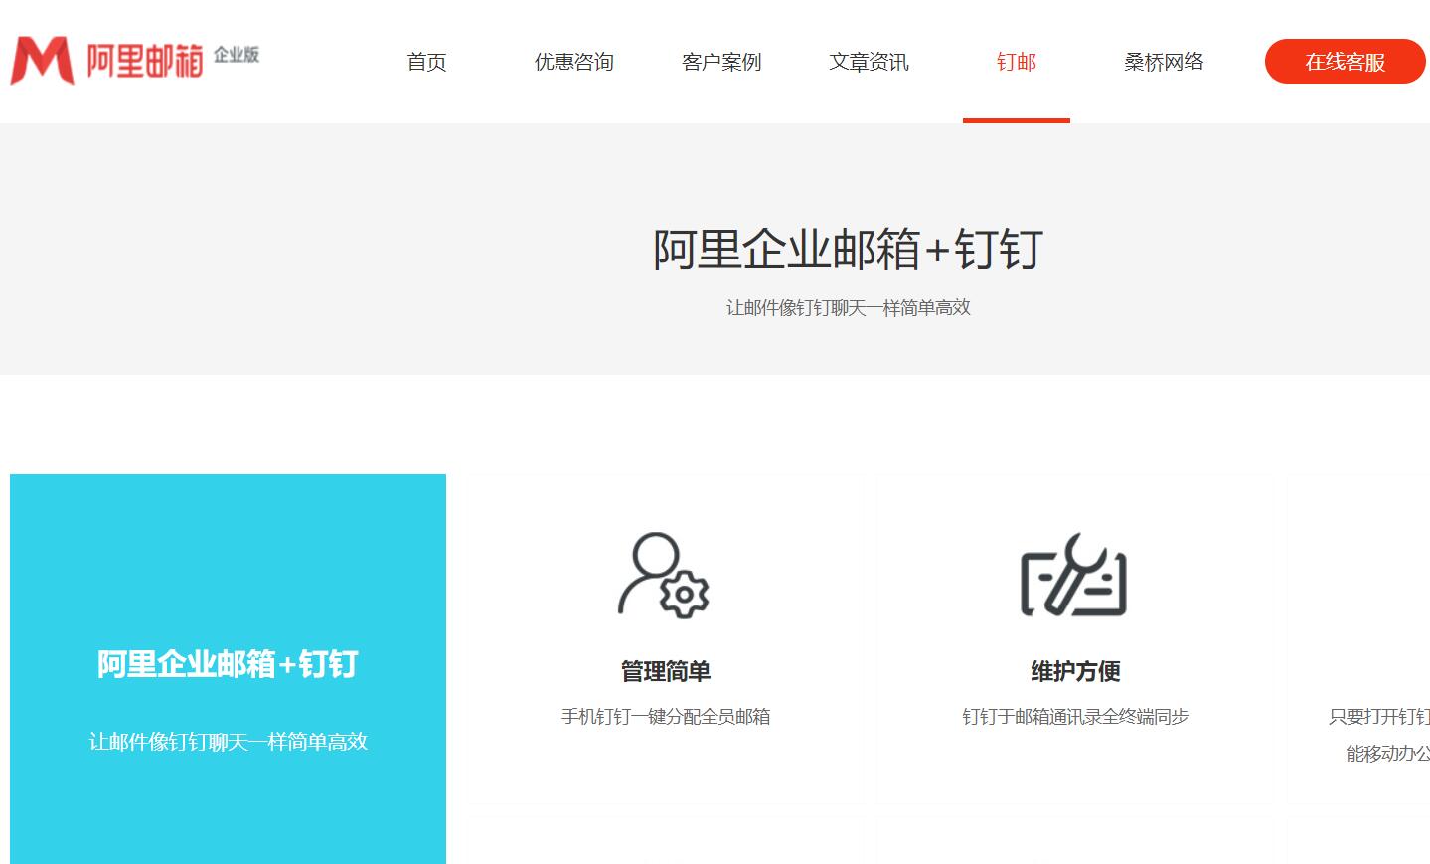This screenshot has height=864, width=1430.
Task: Open the 优惠咨询 menu item
Action: [x=573, y=62]
